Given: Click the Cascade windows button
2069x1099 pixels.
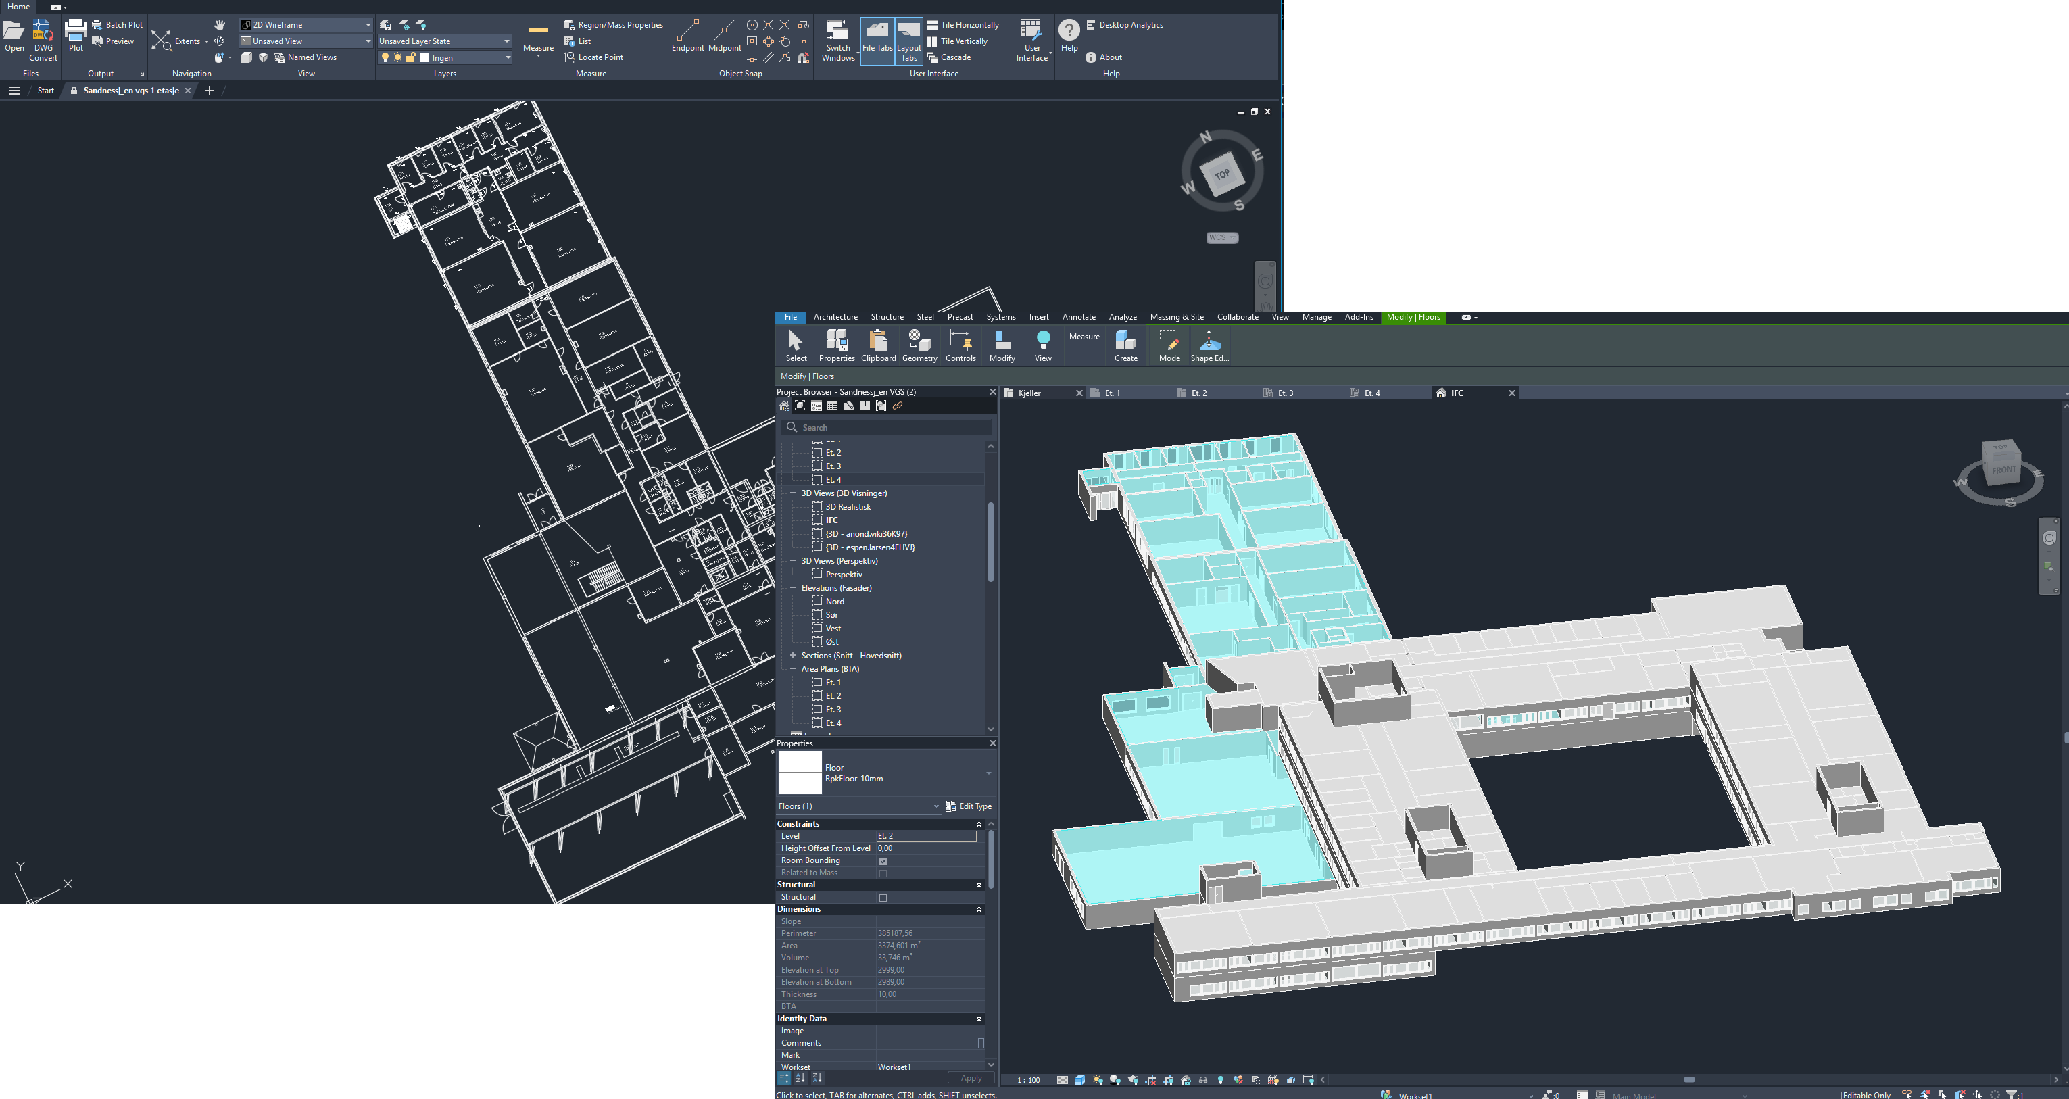Looking at the screenshot, I should [x=950, y=57].
